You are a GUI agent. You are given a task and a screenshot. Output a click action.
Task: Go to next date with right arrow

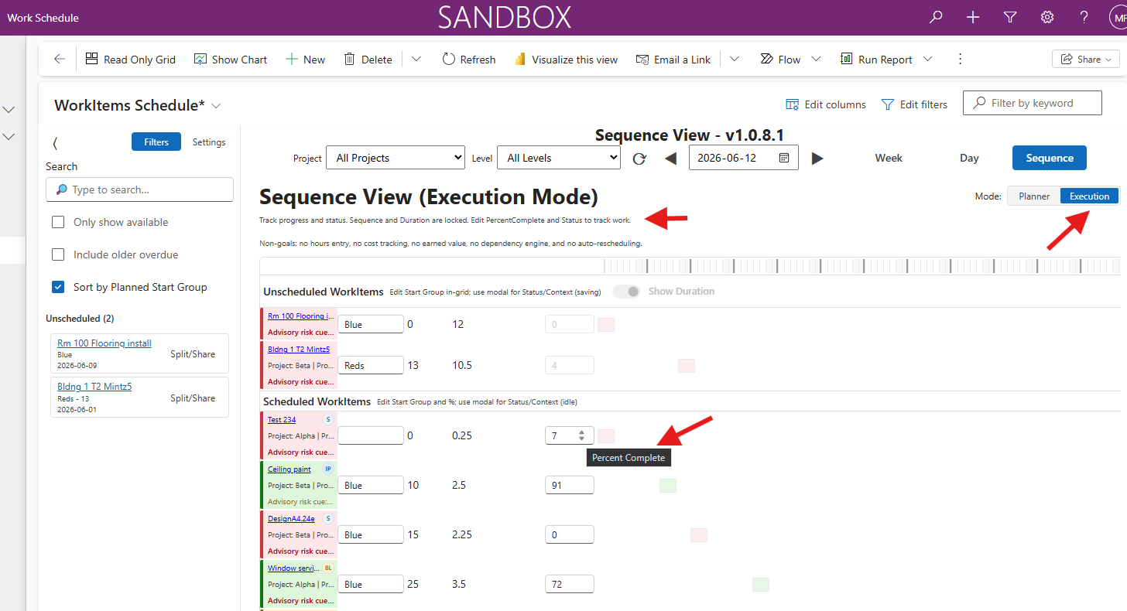click(817, 159)
